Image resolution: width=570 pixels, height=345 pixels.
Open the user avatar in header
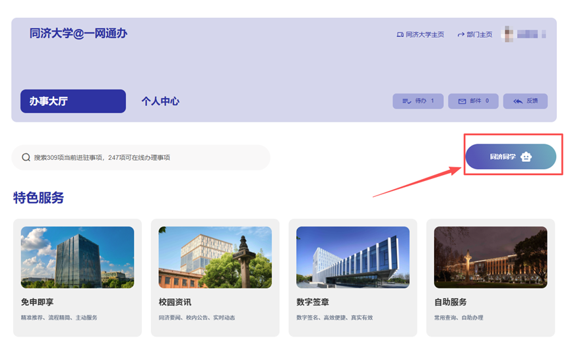click(x=507, y=34)
